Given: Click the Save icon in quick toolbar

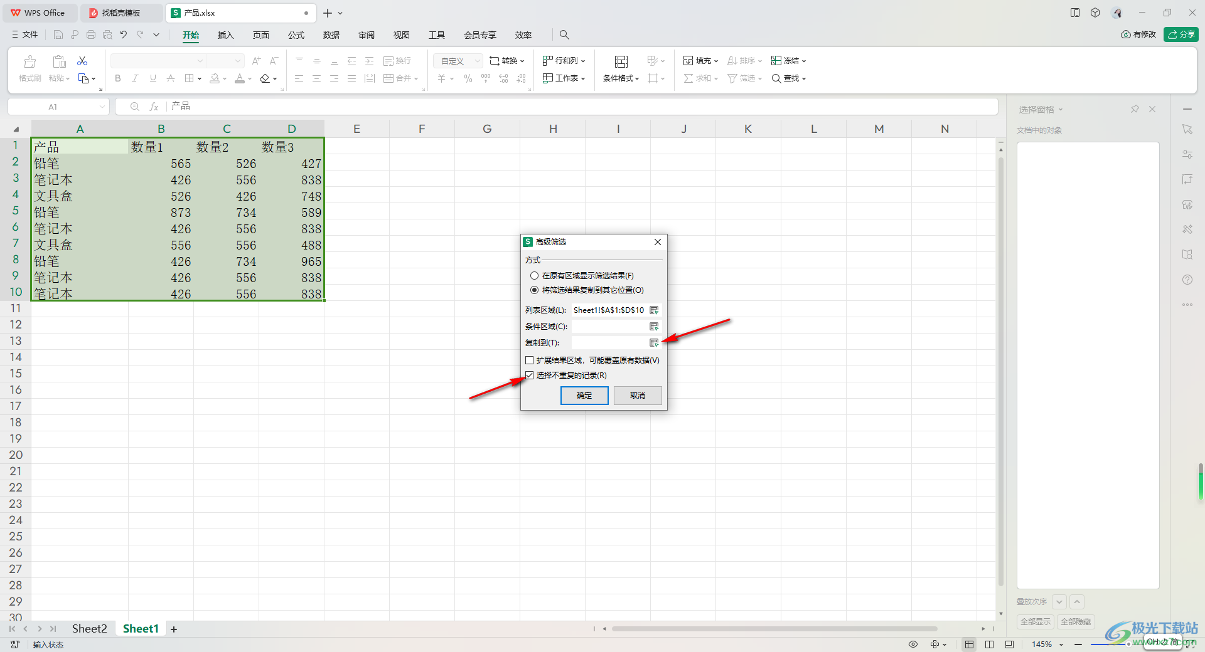Looking at the screenshot, I should pyautogui.click(x=58, y=34).
